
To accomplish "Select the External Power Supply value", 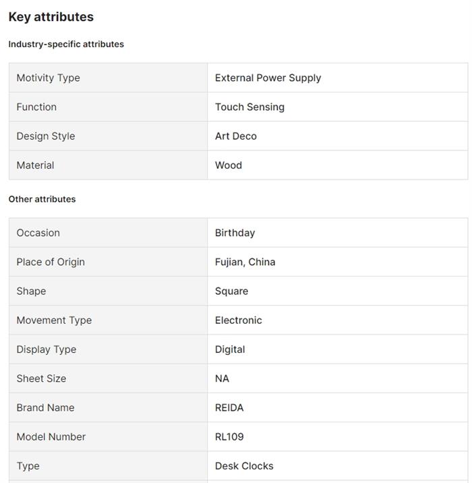I will pos(268,78).
